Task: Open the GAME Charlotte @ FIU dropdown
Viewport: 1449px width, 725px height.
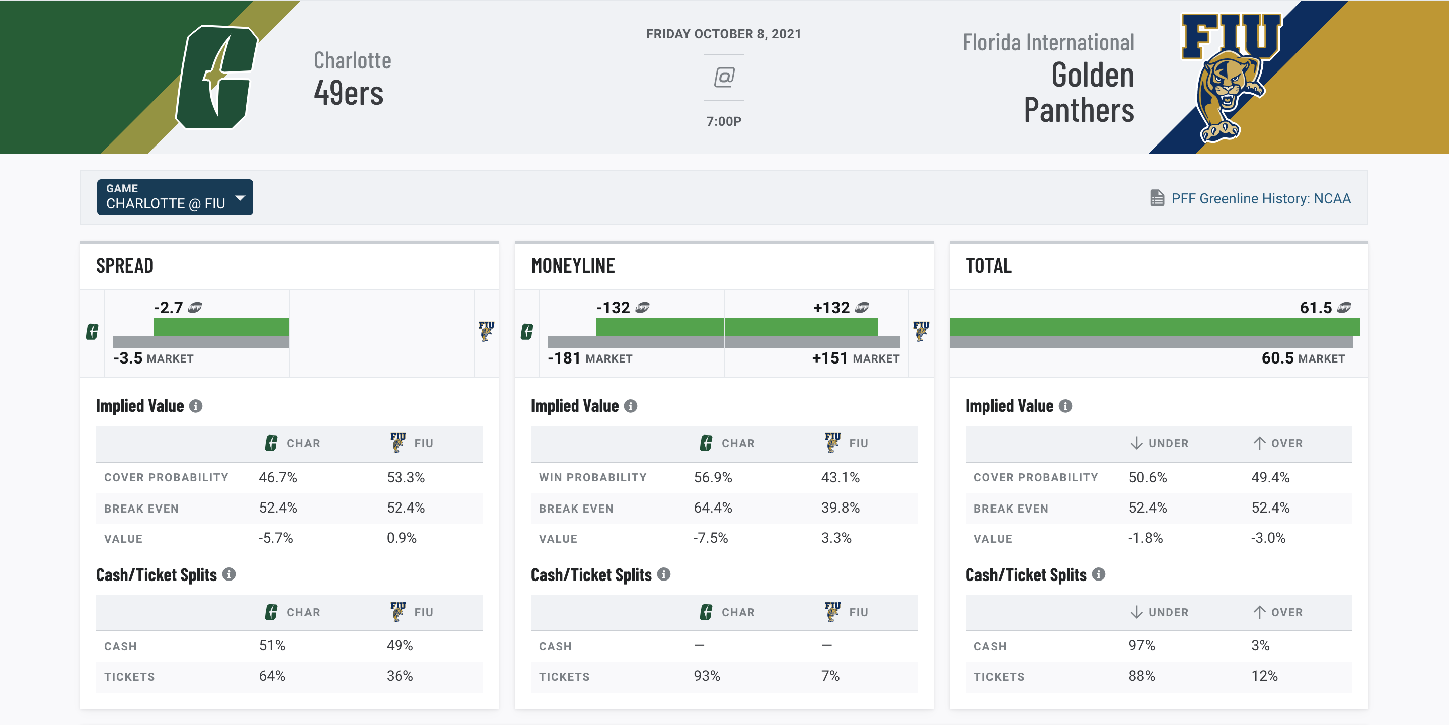Action: click(175, 197)
